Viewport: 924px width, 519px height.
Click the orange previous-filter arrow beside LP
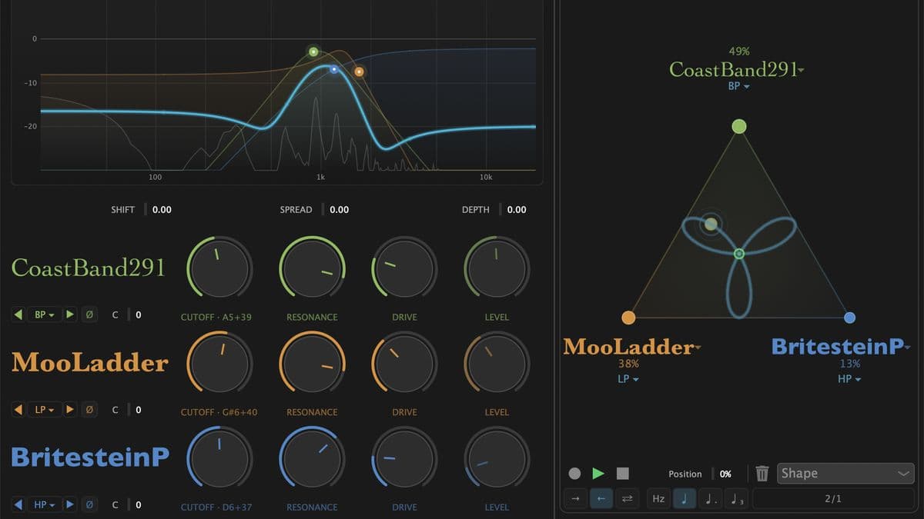pyautogui.click(x=18, y=410)
